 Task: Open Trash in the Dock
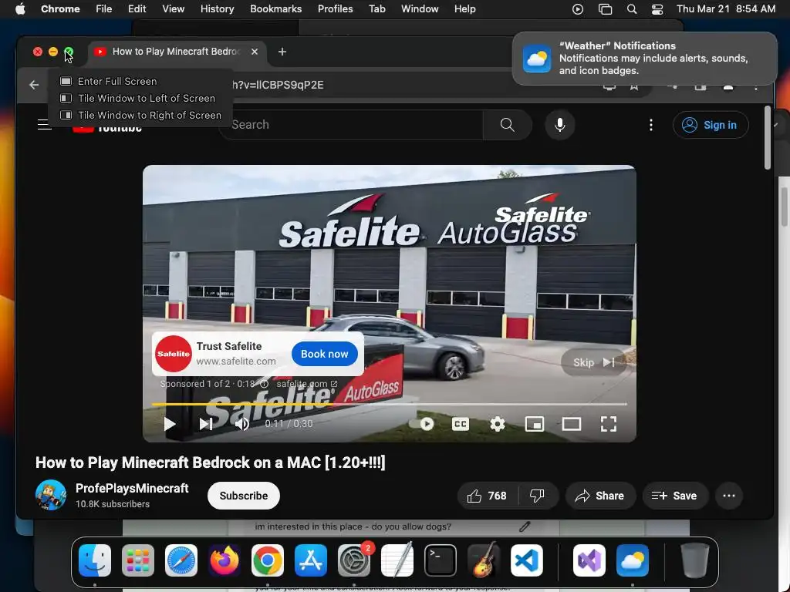pos(694,560)
